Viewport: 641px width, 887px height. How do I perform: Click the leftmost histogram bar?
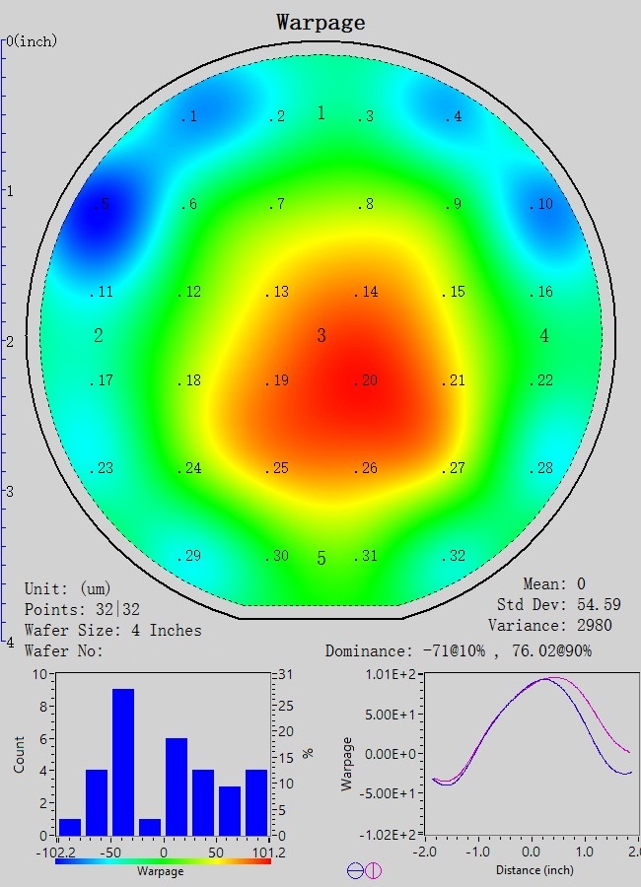click(70, 826)
